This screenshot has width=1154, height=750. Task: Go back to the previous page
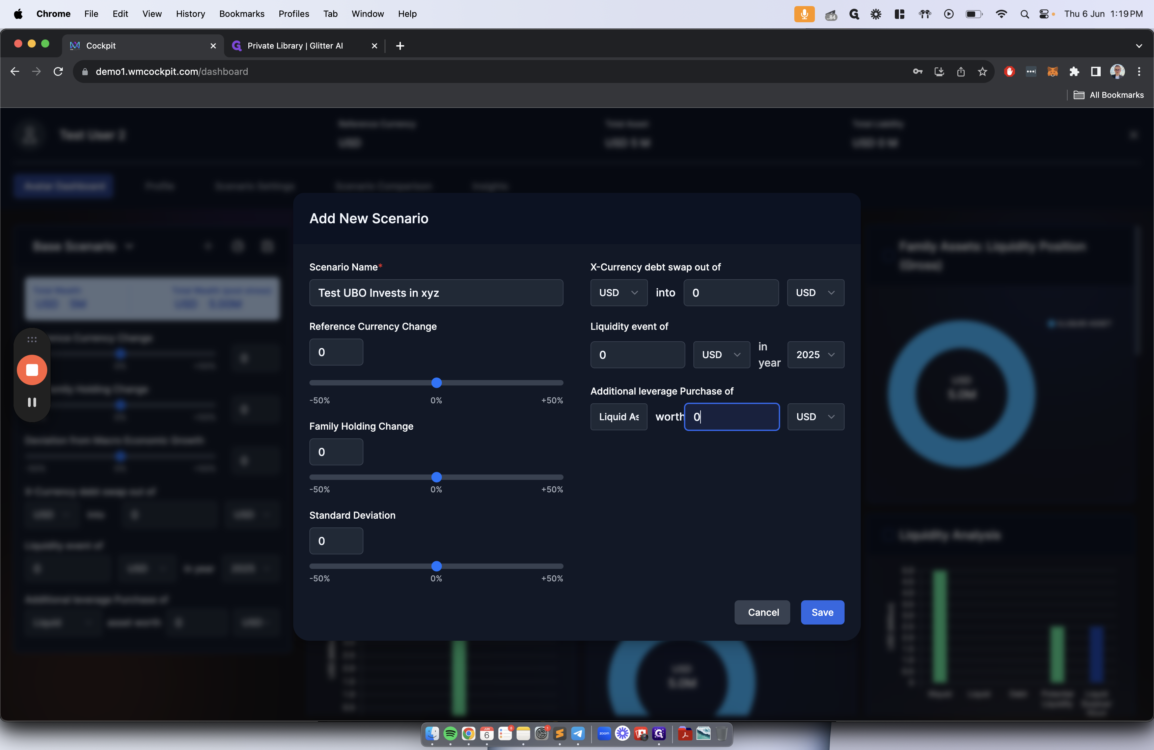click(15, 72)
